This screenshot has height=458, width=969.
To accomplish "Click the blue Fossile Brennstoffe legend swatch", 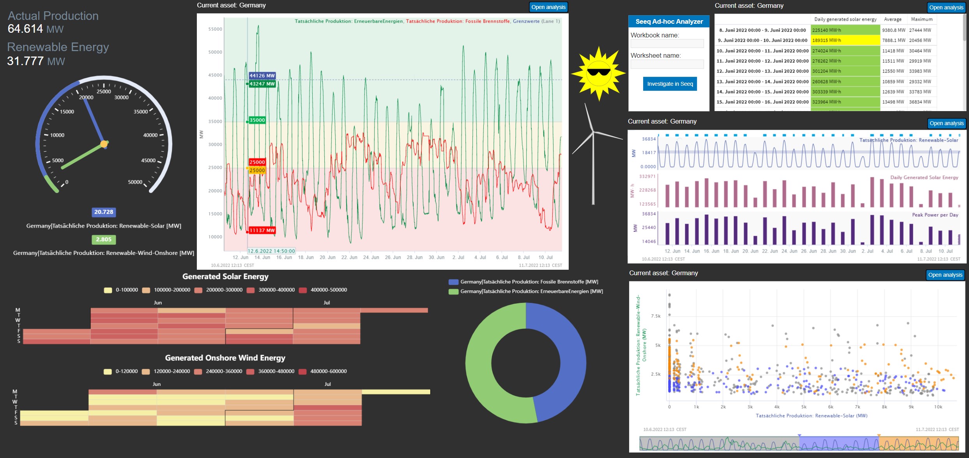I will [x=453, y=282].
